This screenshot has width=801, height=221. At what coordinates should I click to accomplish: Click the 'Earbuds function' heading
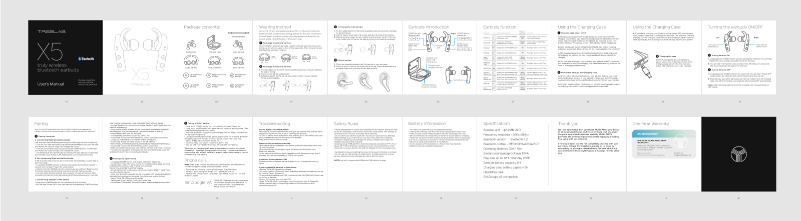[x=500, y=27]
